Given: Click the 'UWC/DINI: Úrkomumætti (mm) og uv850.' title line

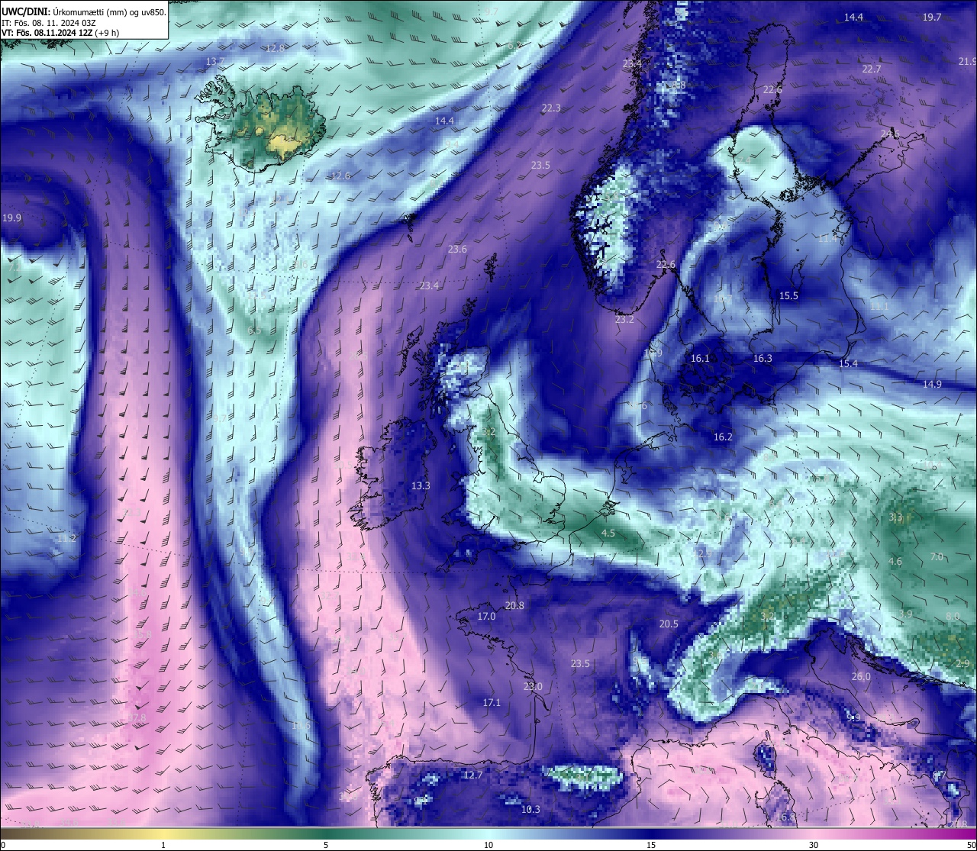Looking at the screenshot, I should point(84,11).
